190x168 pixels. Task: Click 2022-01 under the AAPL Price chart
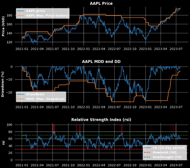pos(84,49)
